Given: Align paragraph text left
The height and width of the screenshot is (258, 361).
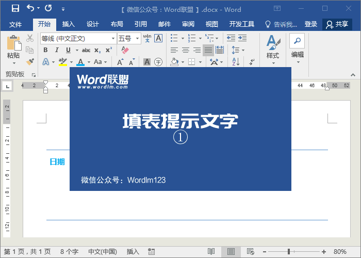Looking at the screenshot, I should point(174,50).
